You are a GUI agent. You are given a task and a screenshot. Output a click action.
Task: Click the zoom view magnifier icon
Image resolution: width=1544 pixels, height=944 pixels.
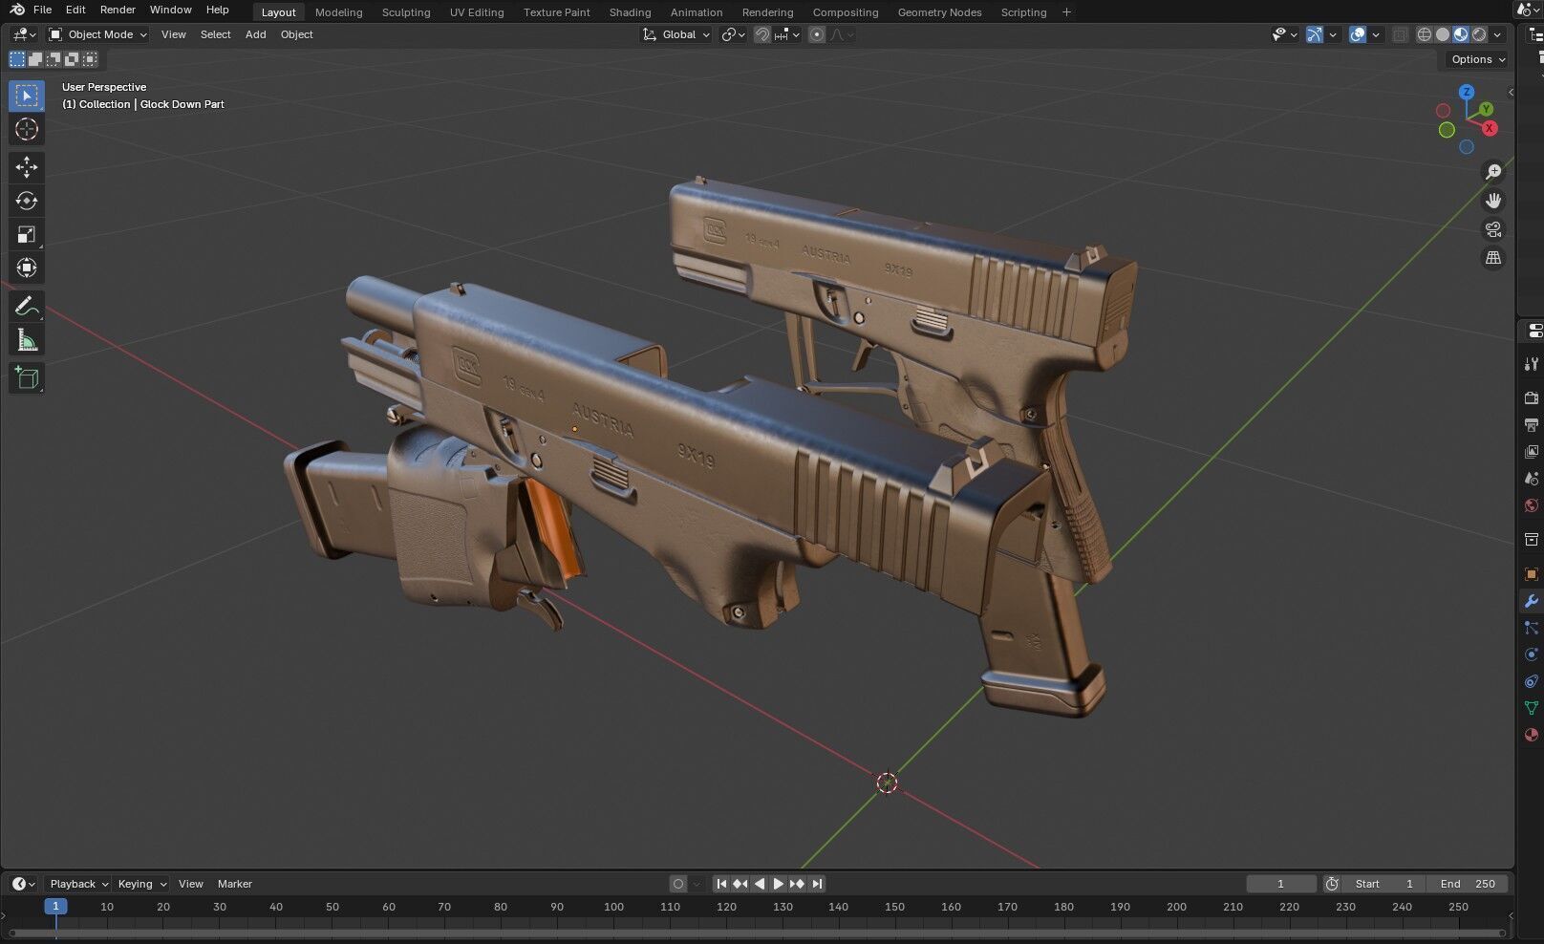point(1492,172)
